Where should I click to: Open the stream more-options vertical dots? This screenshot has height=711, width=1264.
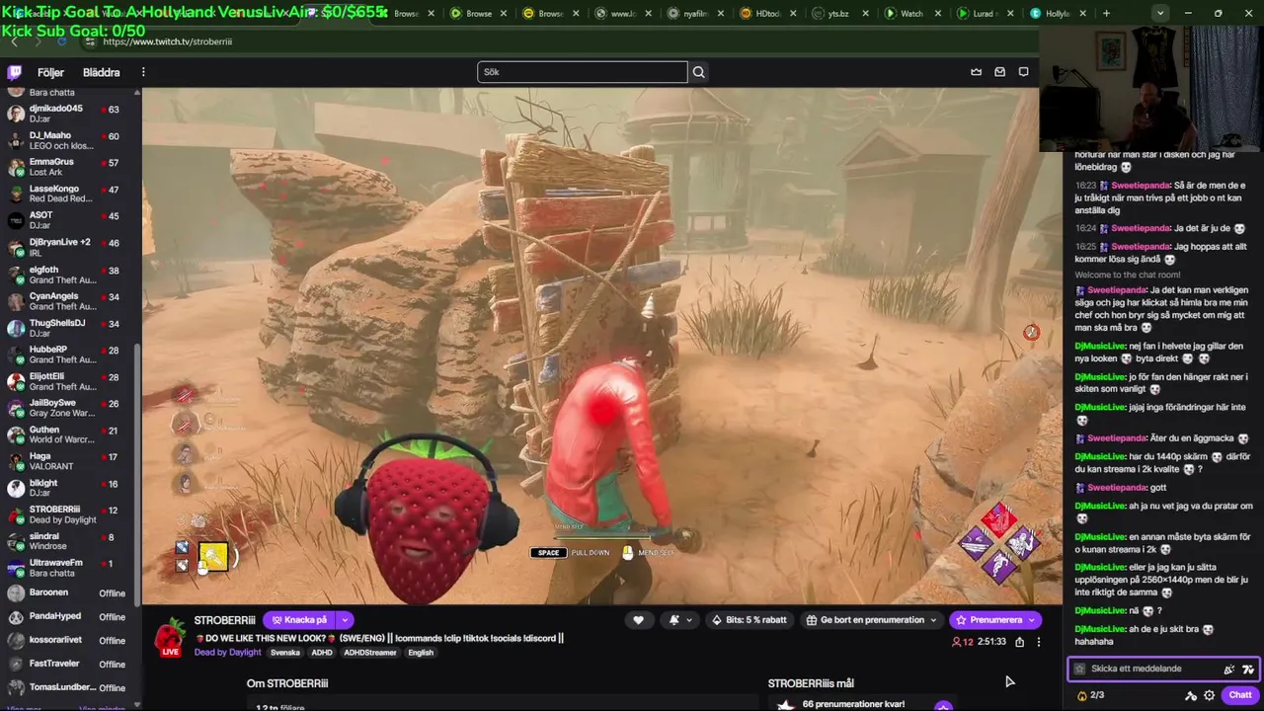(1038, 642)
